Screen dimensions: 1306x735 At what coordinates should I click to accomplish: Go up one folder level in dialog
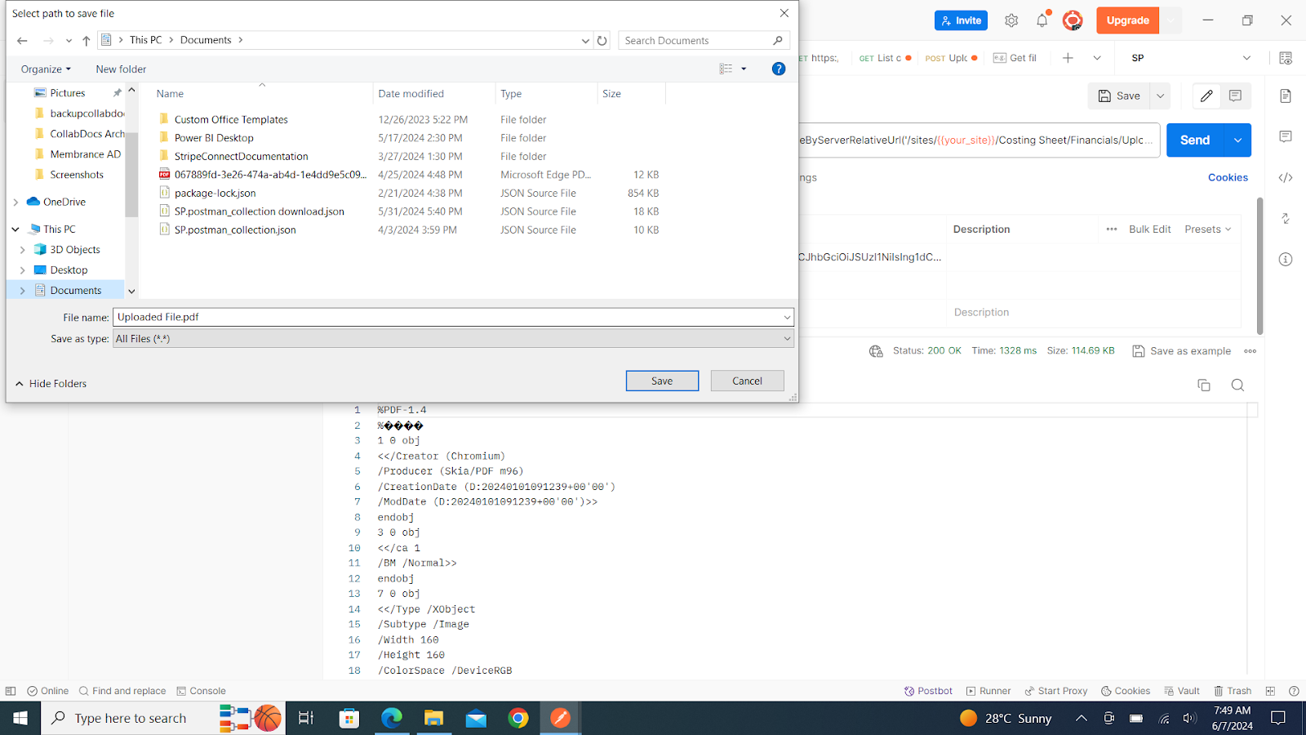click(87, 40)
